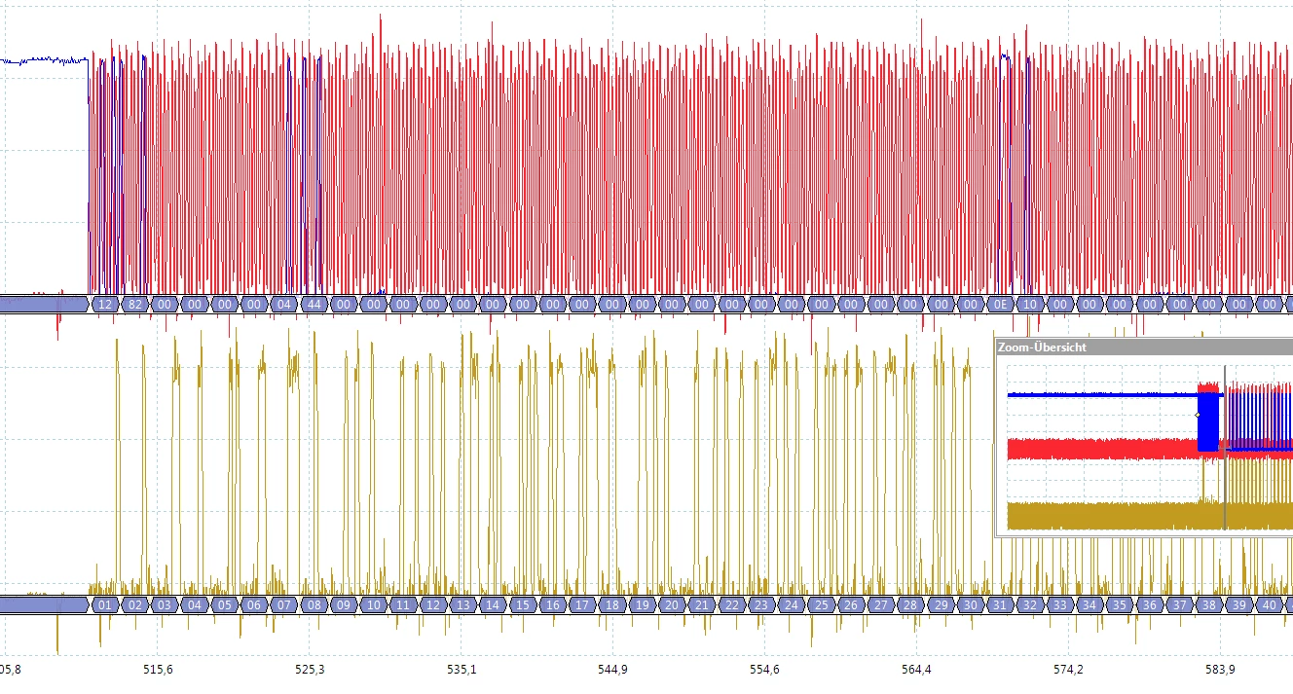
Task: Select packet 38 in lower decode row
Action: [1209, 604]
